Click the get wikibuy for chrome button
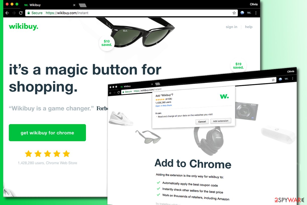Image resolution: width=307 pixels, height=205 pixels. pyautogui.click(x=47, y=133)
